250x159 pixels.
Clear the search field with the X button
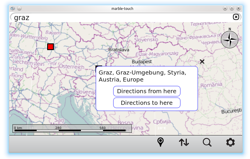[236, 17]
